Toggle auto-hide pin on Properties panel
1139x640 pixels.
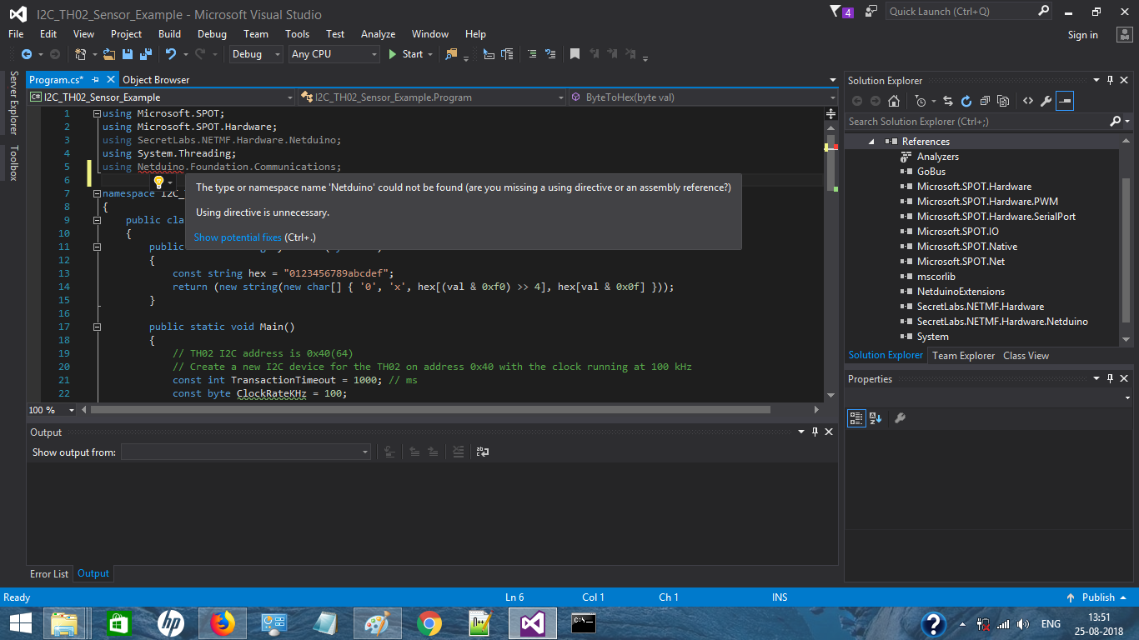pos(1111,378)
